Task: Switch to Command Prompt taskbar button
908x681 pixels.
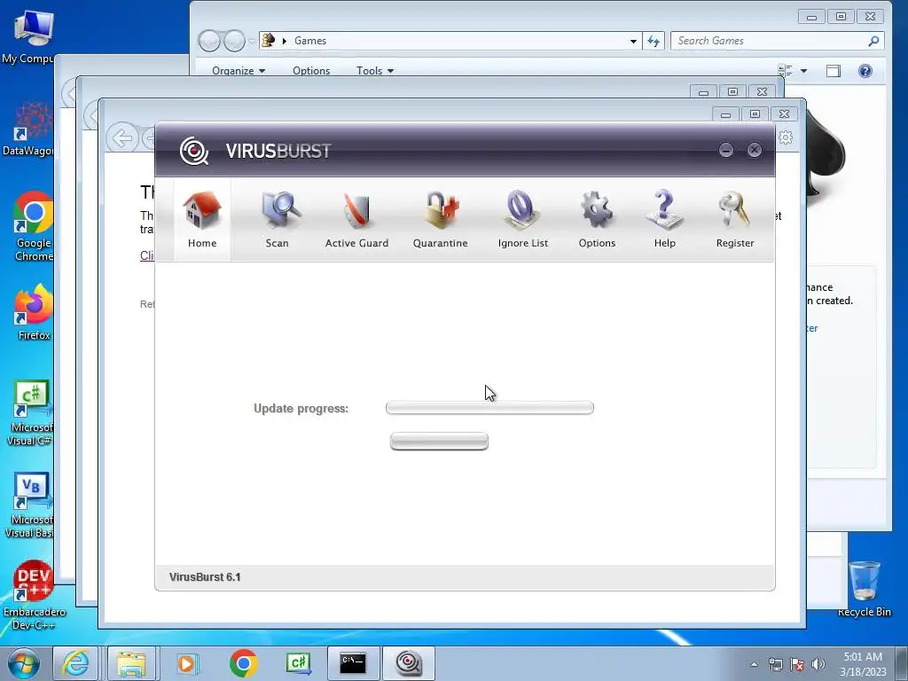Action: tap(353, 663)
